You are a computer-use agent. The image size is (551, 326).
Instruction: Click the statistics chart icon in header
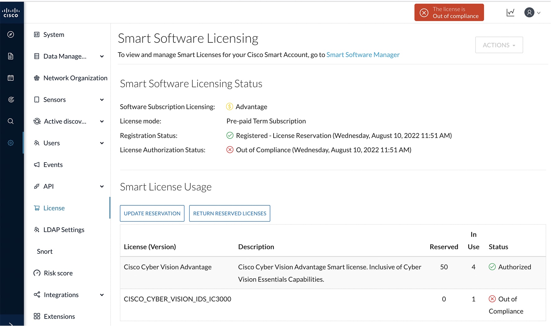pos(510,12)
